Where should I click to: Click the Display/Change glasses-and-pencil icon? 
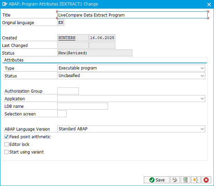[x=175, y=180]
